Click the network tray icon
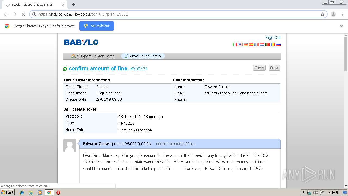This screenshot has width=348, height=196. point(309,192)
